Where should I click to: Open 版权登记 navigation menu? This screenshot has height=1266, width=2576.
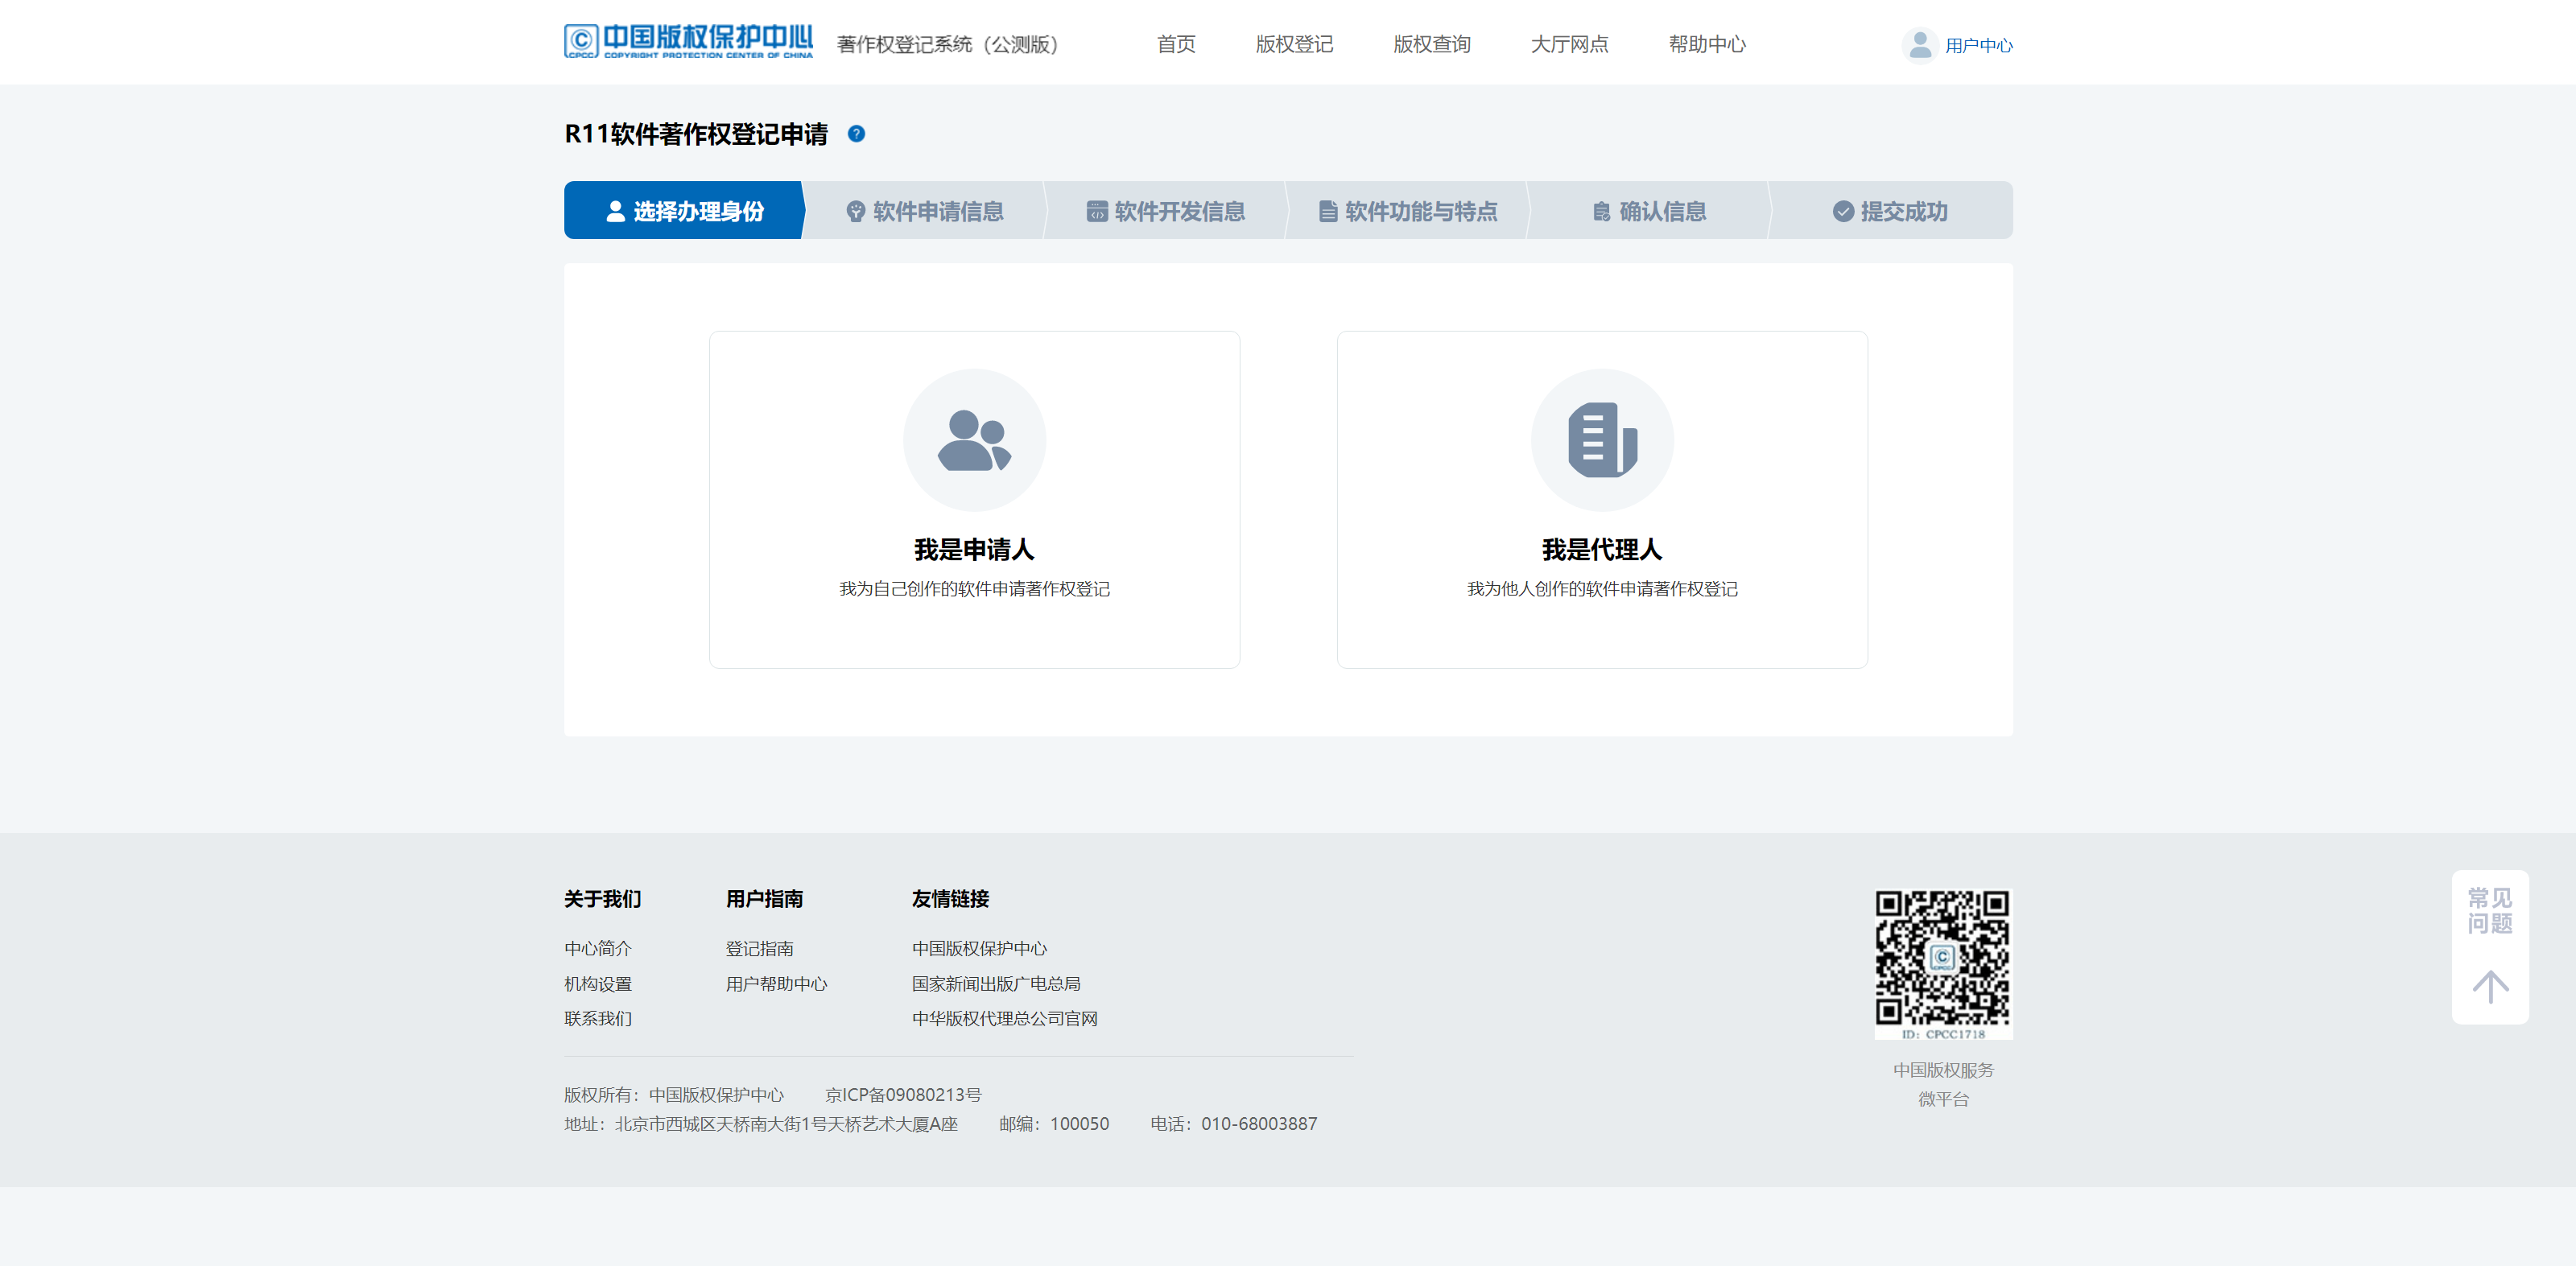coord(1294,44)
